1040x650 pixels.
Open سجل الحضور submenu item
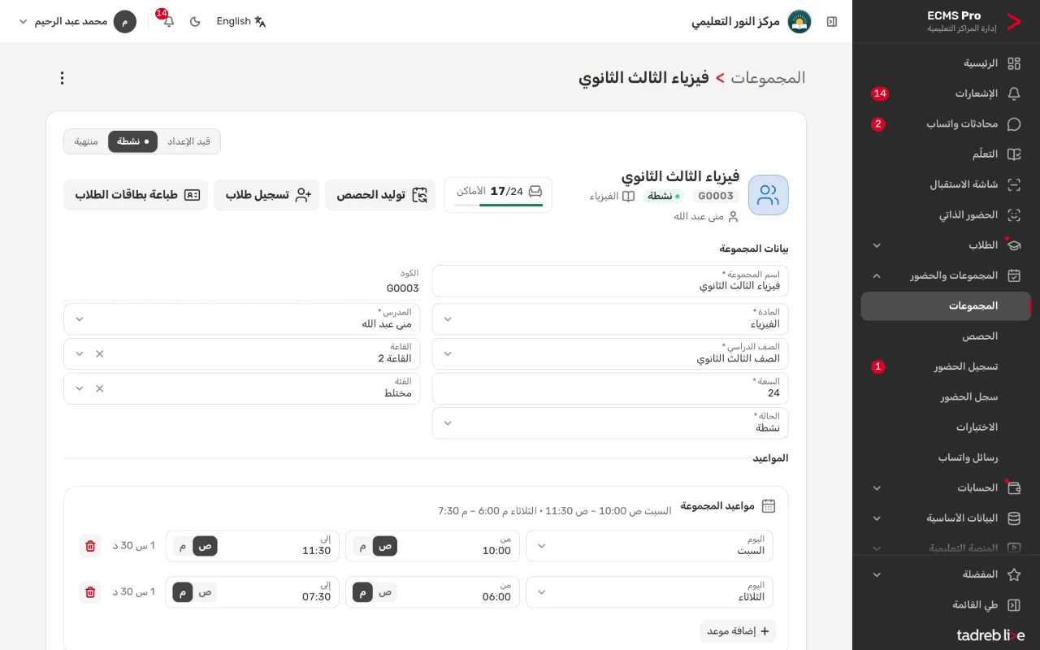946,397
